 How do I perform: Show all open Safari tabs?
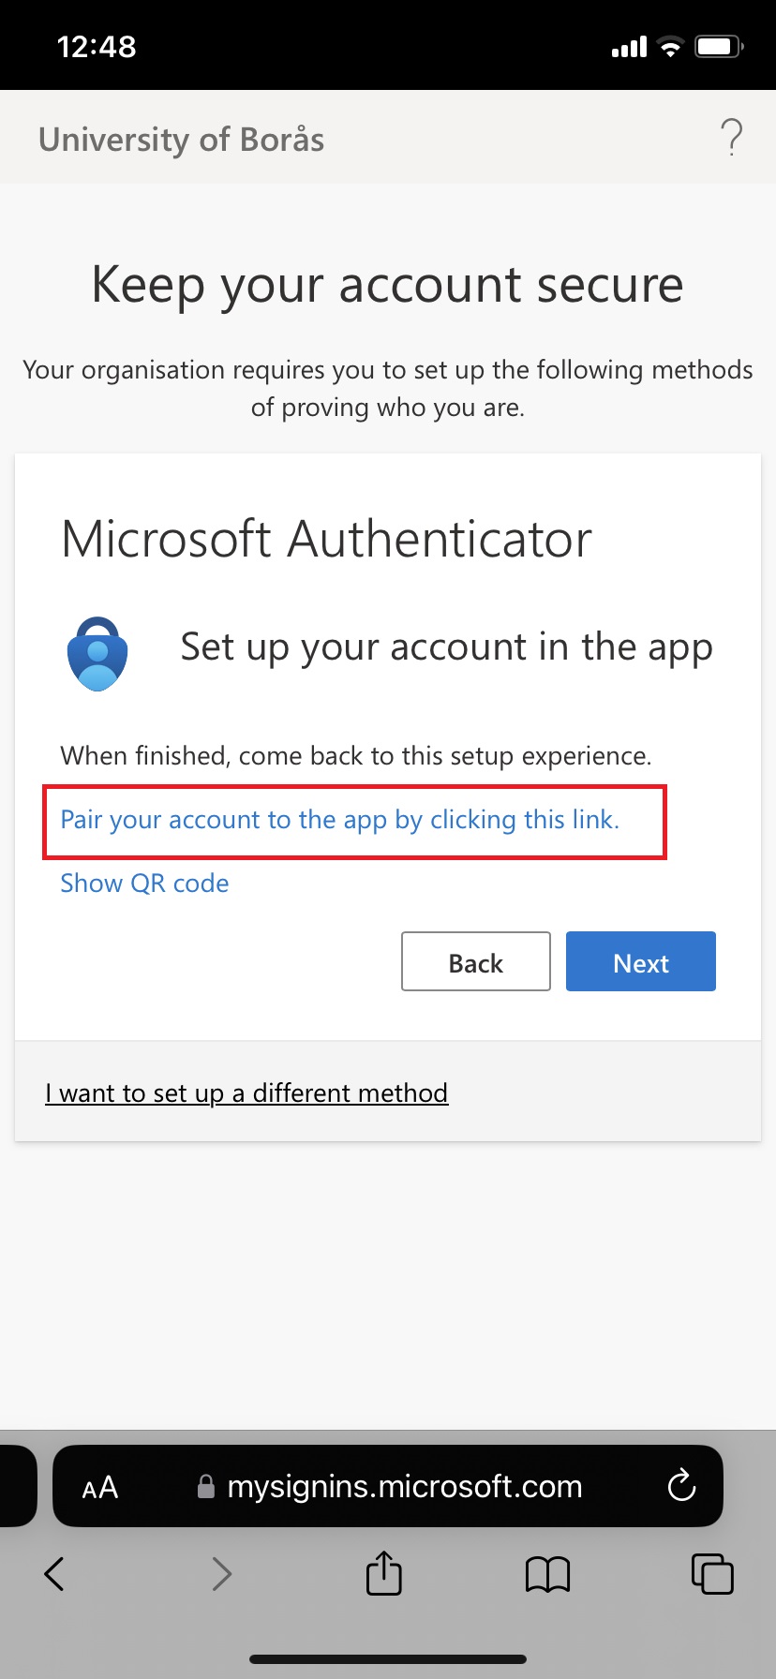click(x=712, y=1573)
